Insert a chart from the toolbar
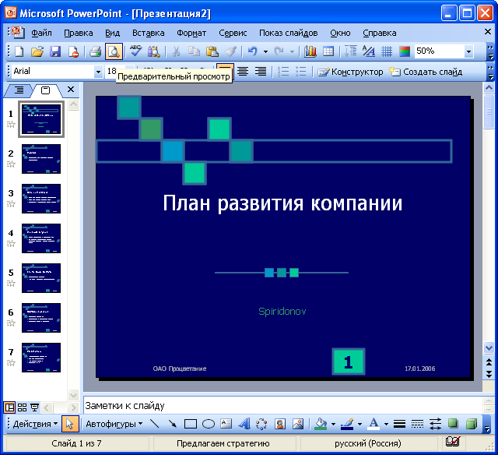 point(310,51)
